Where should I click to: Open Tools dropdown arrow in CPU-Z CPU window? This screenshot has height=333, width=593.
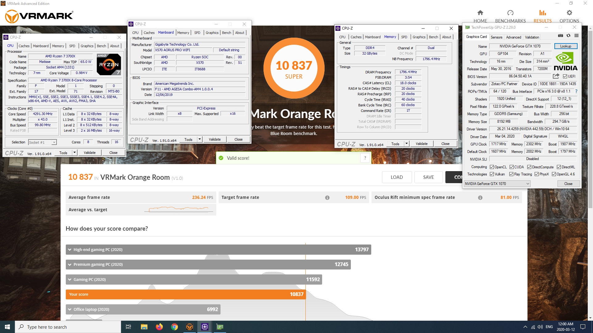coord(74,153)
